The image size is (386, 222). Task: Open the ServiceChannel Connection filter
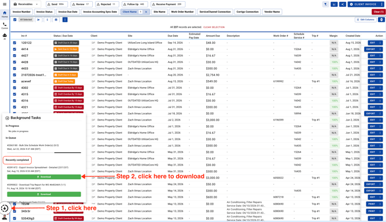click(x=215, y=12)
